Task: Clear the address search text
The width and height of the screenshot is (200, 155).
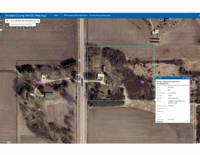Action: tap(34, 21)
